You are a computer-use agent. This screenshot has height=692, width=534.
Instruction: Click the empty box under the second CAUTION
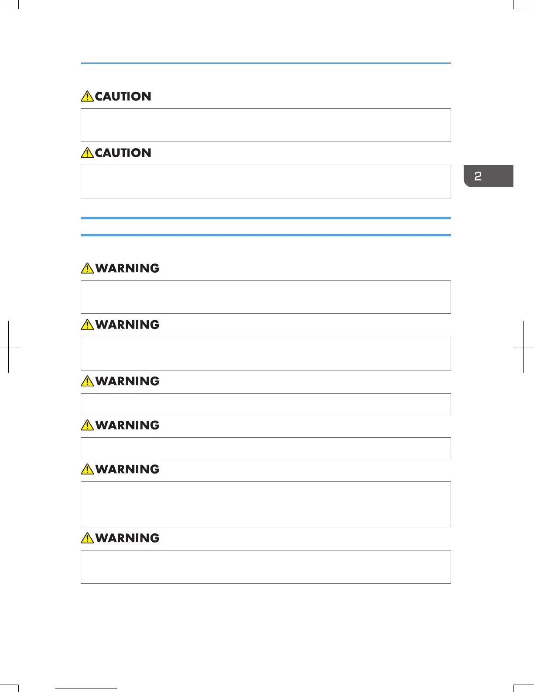click(266, 181)
